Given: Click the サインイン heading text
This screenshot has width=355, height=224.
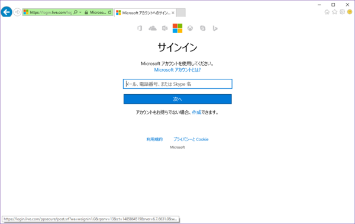Looking at the screenshot, I should 177,47.
